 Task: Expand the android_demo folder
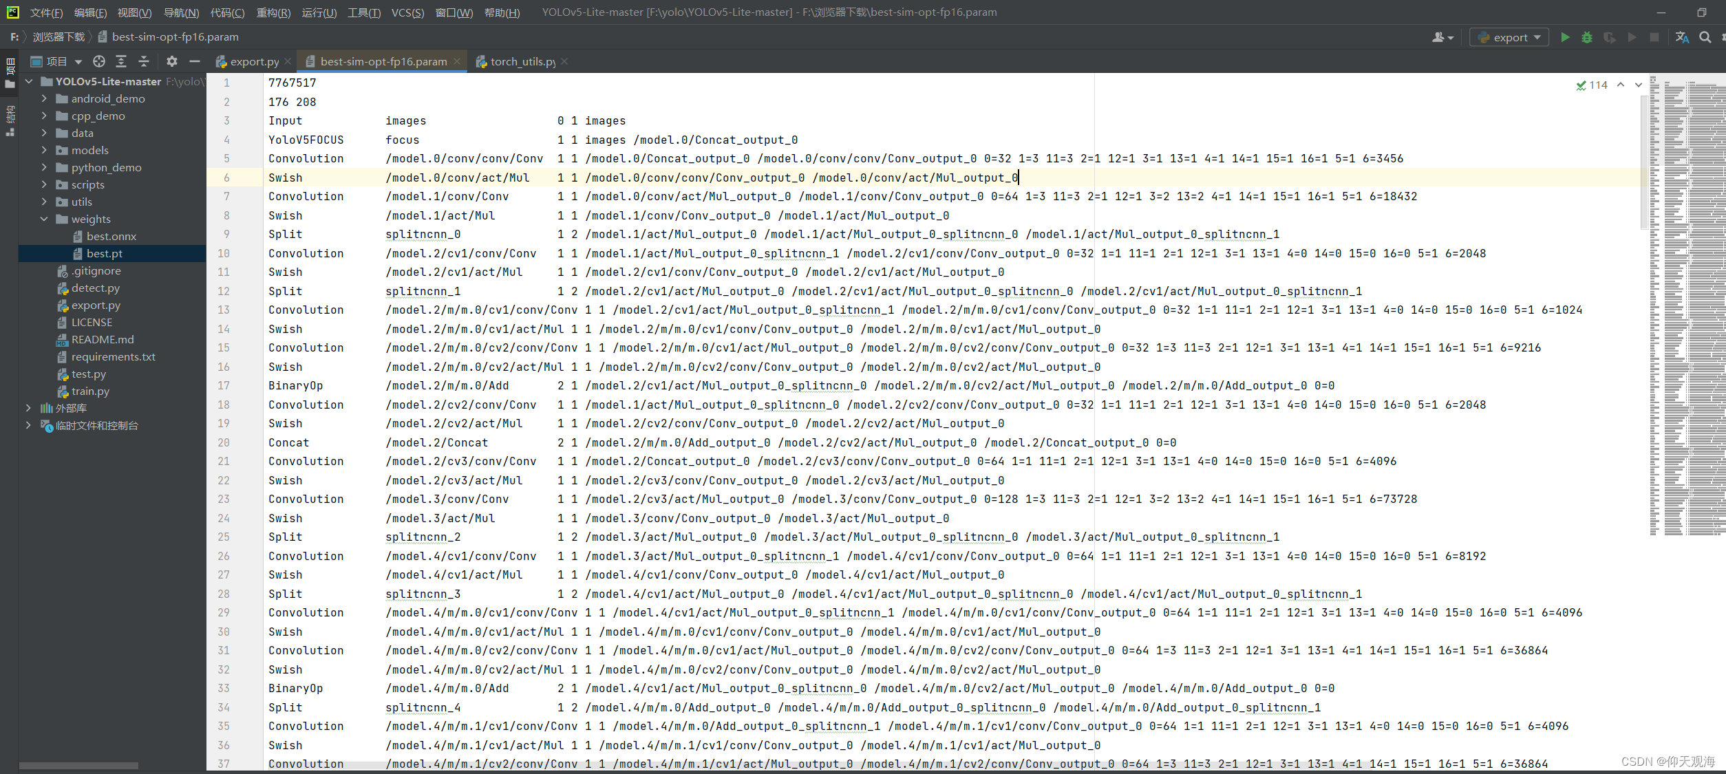[44, 98]
